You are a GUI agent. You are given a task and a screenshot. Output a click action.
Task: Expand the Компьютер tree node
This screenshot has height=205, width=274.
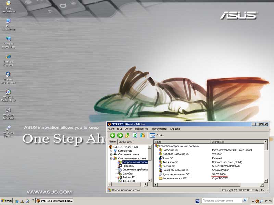point(111,151)
